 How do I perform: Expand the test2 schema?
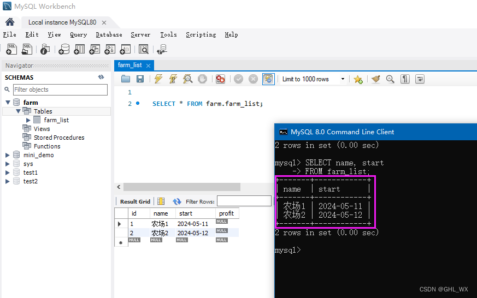pyautogui.click(x=8, y=181)
